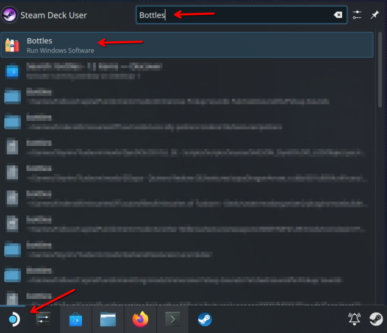Viewport: 387px width, 333px height.
Task: Launch Steam from the pinned taskbar icon
Action: point(205,319)
